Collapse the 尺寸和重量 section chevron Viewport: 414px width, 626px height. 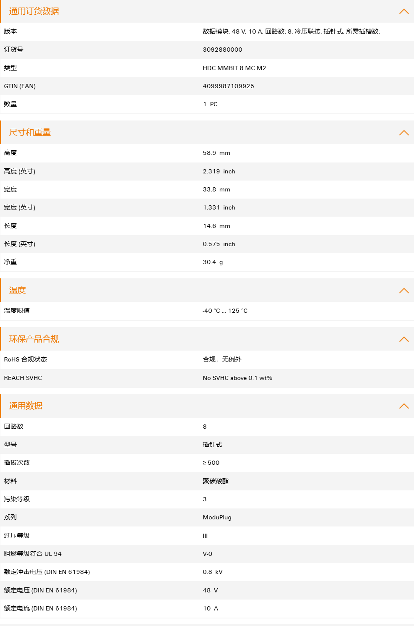pyautogui.click(x=404, y=133)
